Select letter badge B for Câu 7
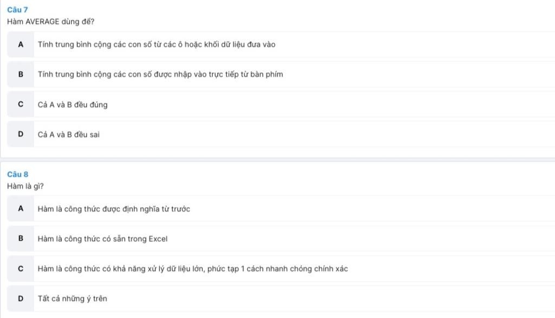Image resolution: width=555 pixels, height=318 pixels. pyautogui.click(x=21, y=74)
